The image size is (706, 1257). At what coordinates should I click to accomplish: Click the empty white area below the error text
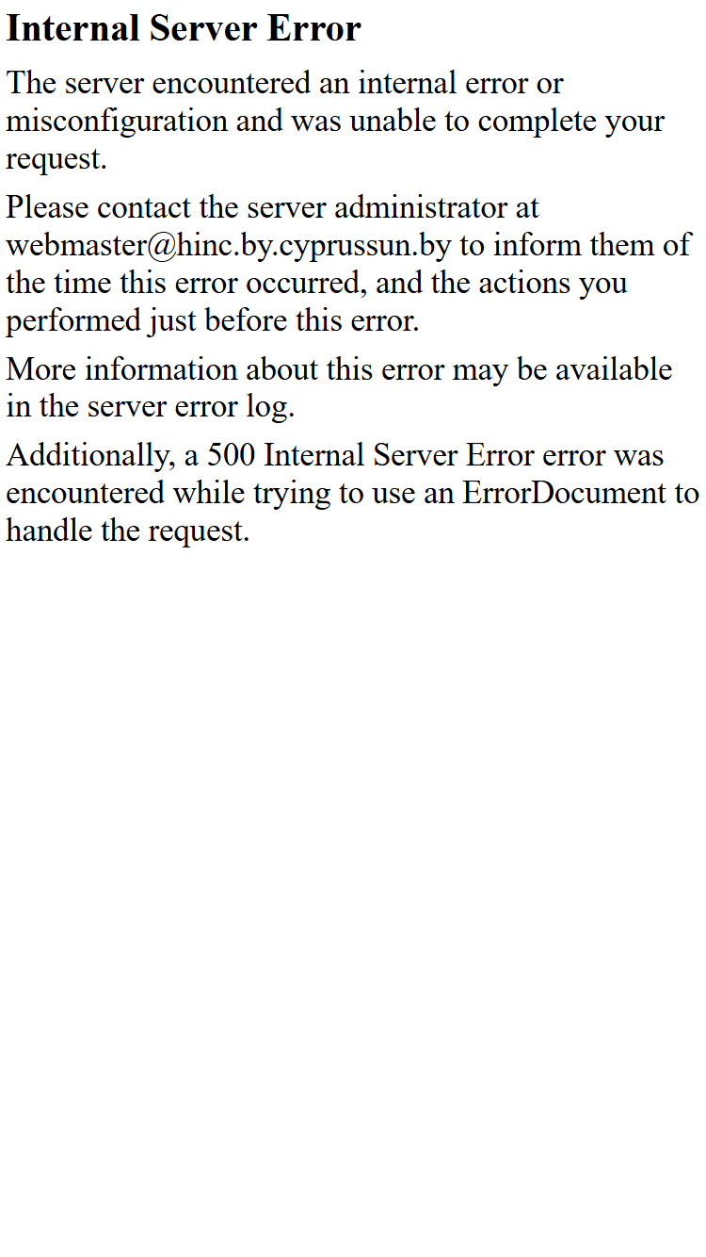tap(353, 895)
